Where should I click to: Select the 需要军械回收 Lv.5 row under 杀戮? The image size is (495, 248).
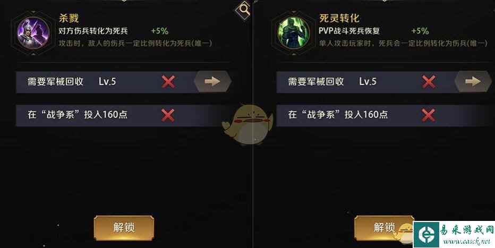pyautogui.click(x=123, y=82)
